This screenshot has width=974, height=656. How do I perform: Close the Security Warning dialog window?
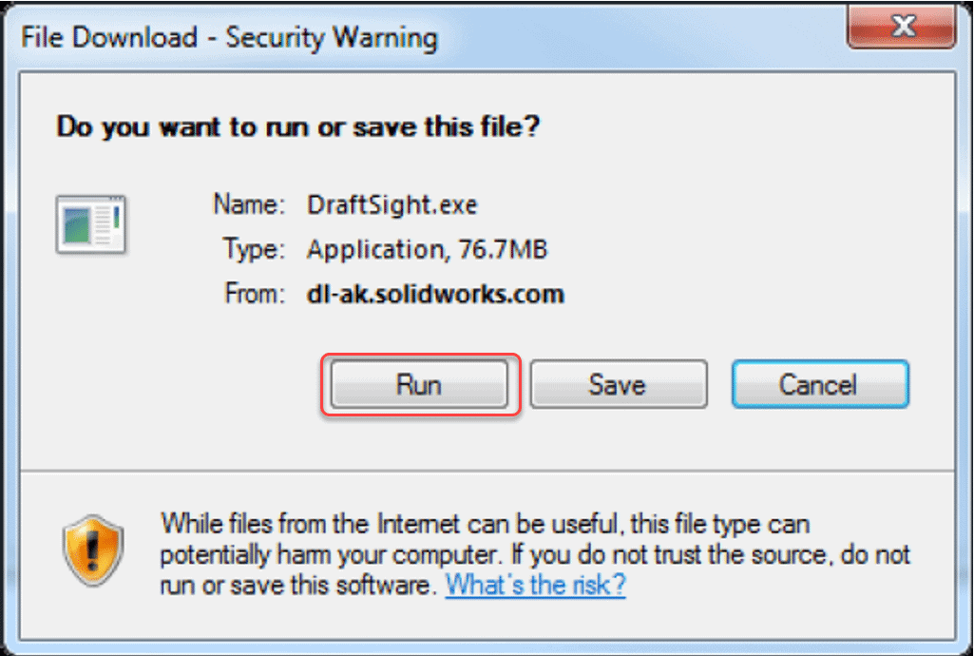tap(903, 29)
